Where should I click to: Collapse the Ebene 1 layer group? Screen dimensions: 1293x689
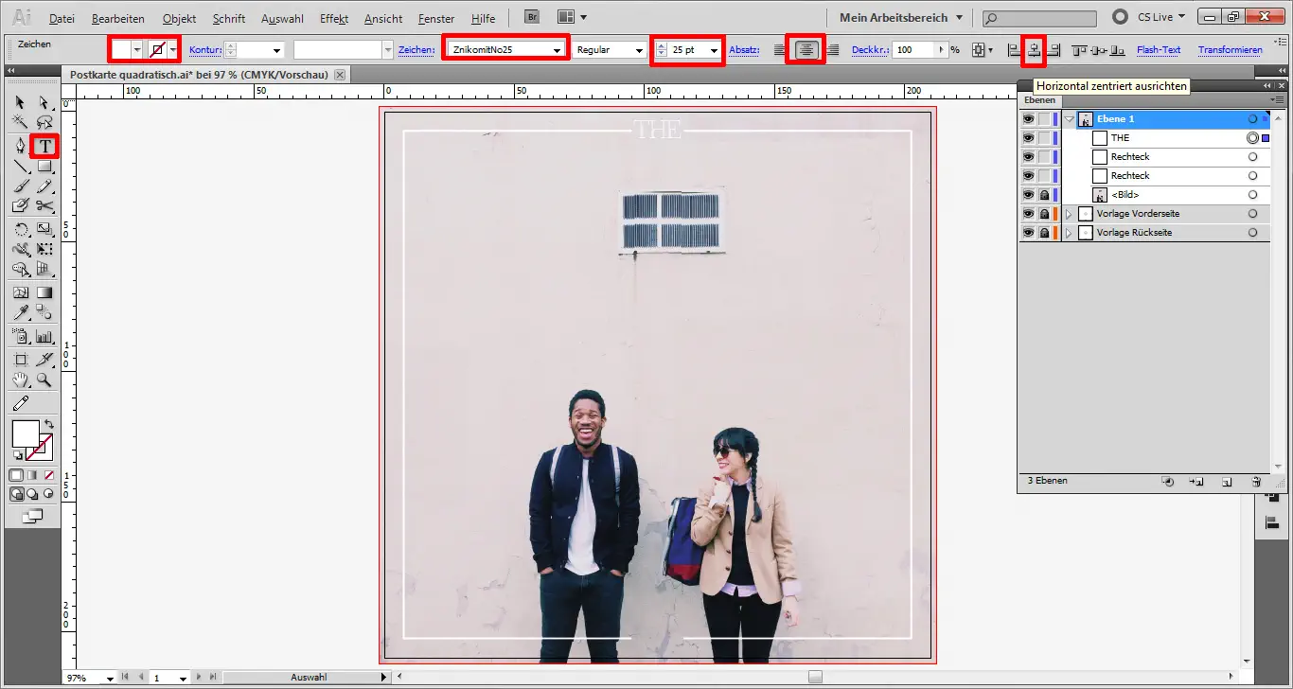click(x=1070, y=119)
